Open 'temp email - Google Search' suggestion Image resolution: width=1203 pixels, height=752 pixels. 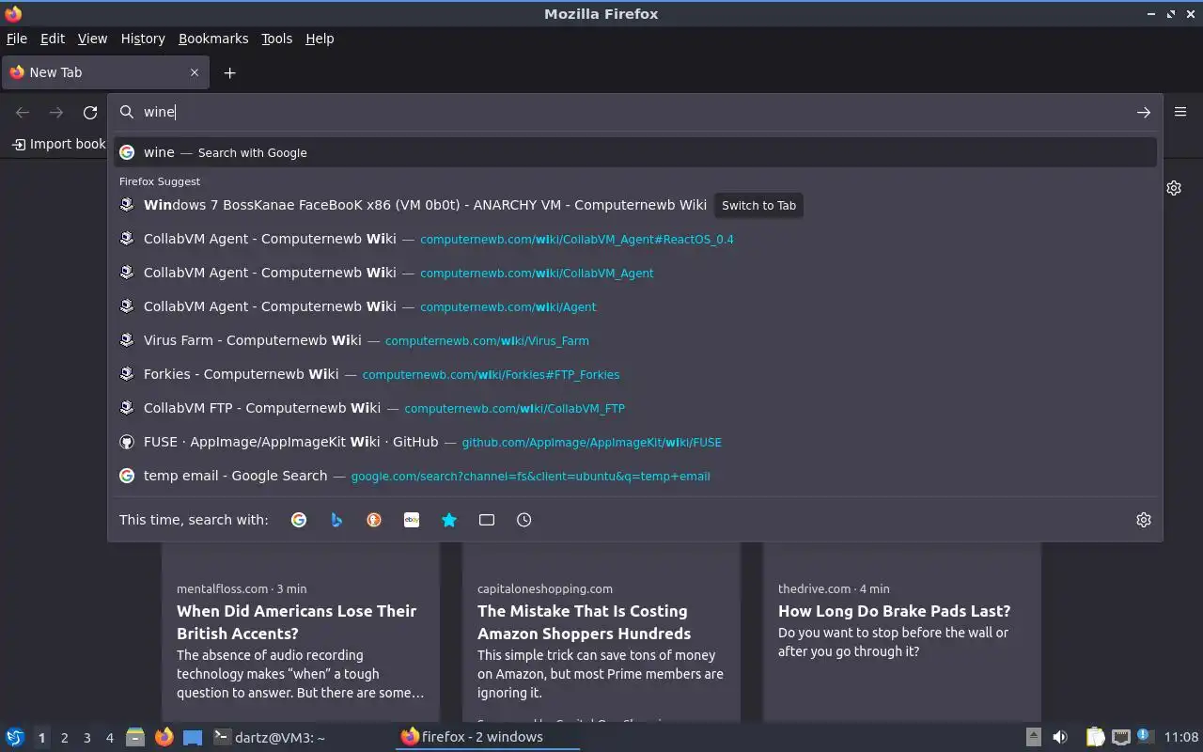pos(635,476)
